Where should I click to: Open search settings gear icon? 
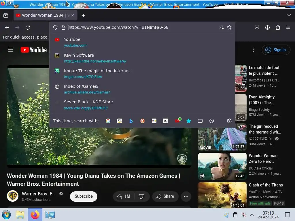[x=229, y=121]
